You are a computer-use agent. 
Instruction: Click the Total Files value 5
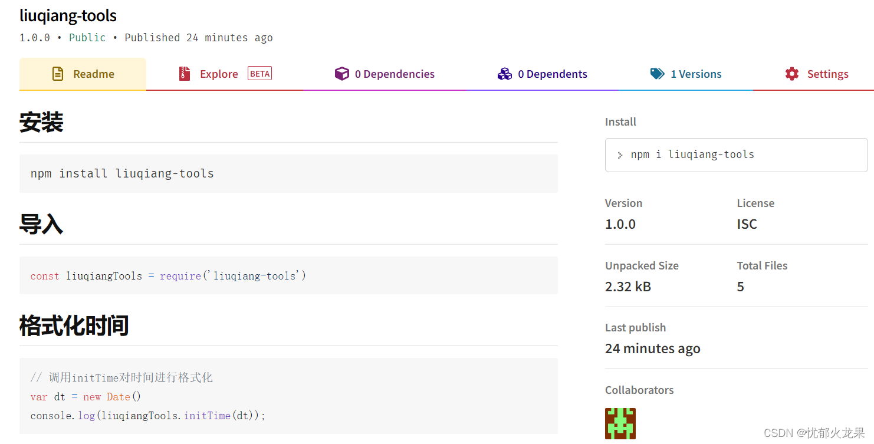point(741,287)
